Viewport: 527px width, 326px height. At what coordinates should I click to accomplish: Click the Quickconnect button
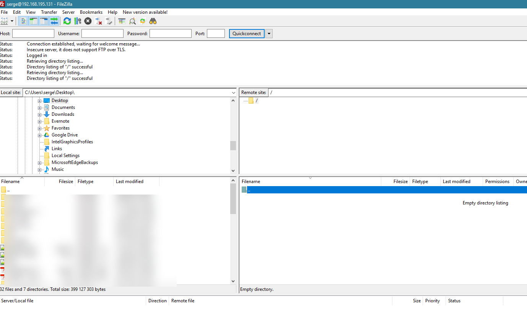point(247,34)
